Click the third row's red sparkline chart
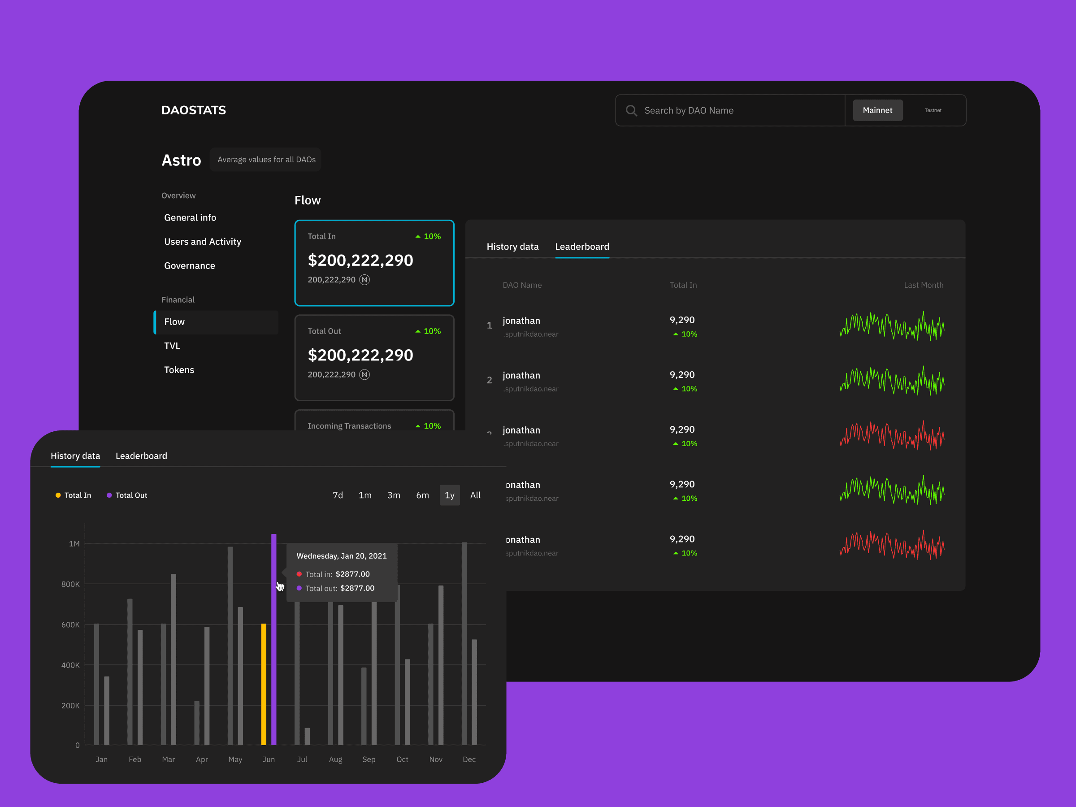The height and width of the screenshot is (807, 1076). pos(892,436)
